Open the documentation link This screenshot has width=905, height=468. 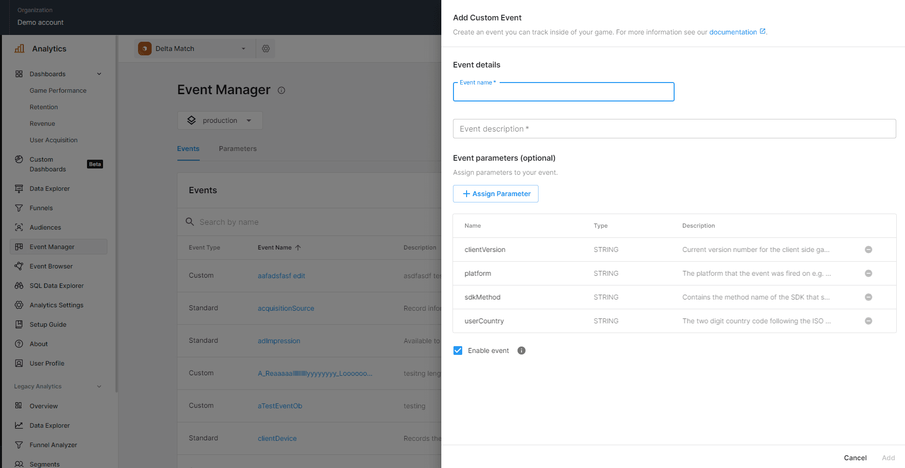(733, 32)
